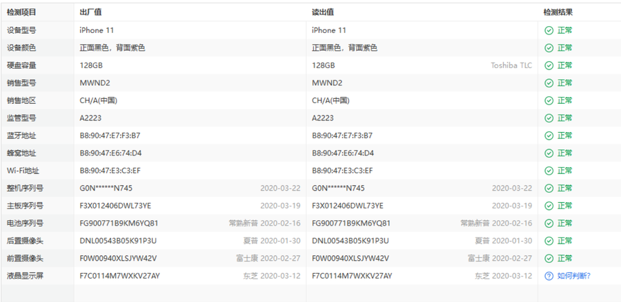Click the question mark icon in 液晶显示屏 row

point(549,276)
